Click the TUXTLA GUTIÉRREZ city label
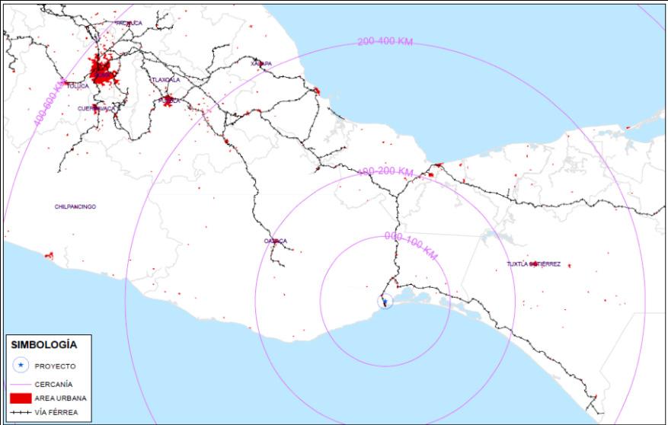The image size is (668, 425). coord(533,264)
